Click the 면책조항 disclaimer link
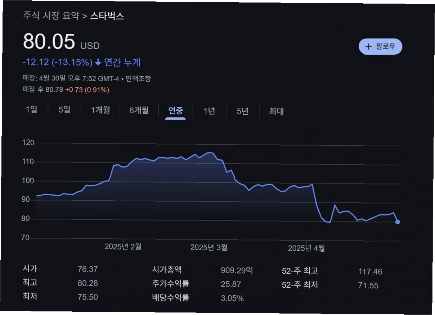Viewport: 435px width, 315px height. pos(138,79)
